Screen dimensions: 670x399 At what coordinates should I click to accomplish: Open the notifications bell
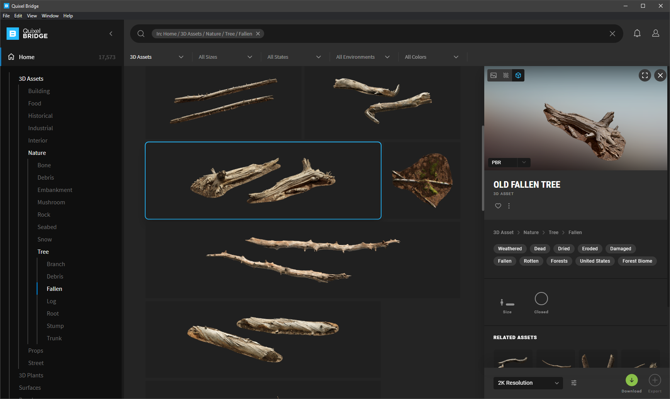pos(637,34)
